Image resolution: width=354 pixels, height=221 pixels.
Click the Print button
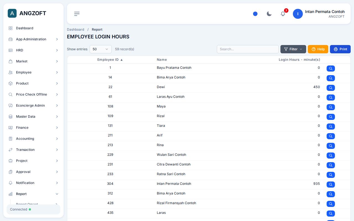point(340,49)
